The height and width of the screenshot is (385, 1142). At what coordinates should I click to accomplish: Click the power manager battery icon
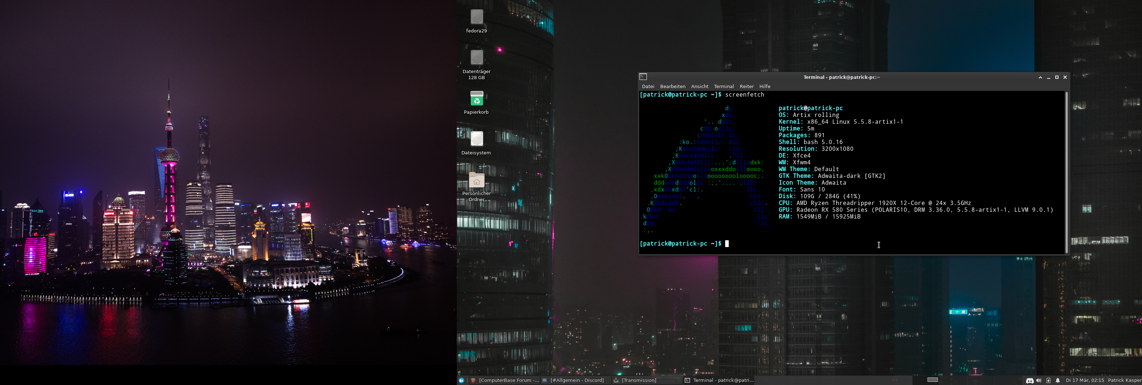pos(1048,380)
